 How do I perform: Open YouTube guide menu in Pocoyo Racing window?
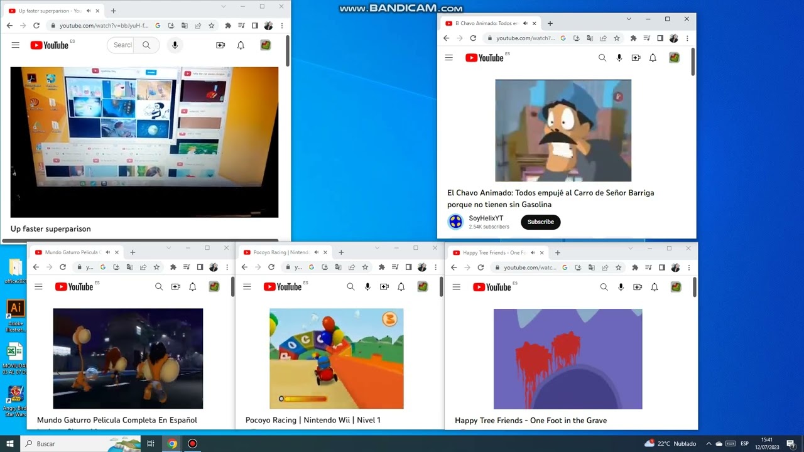247,287
